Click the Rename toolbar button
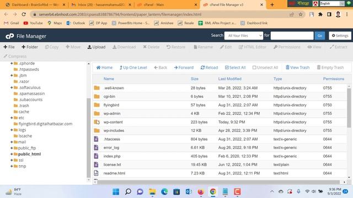This screenshot has width=353, height=198. (204, 47)
